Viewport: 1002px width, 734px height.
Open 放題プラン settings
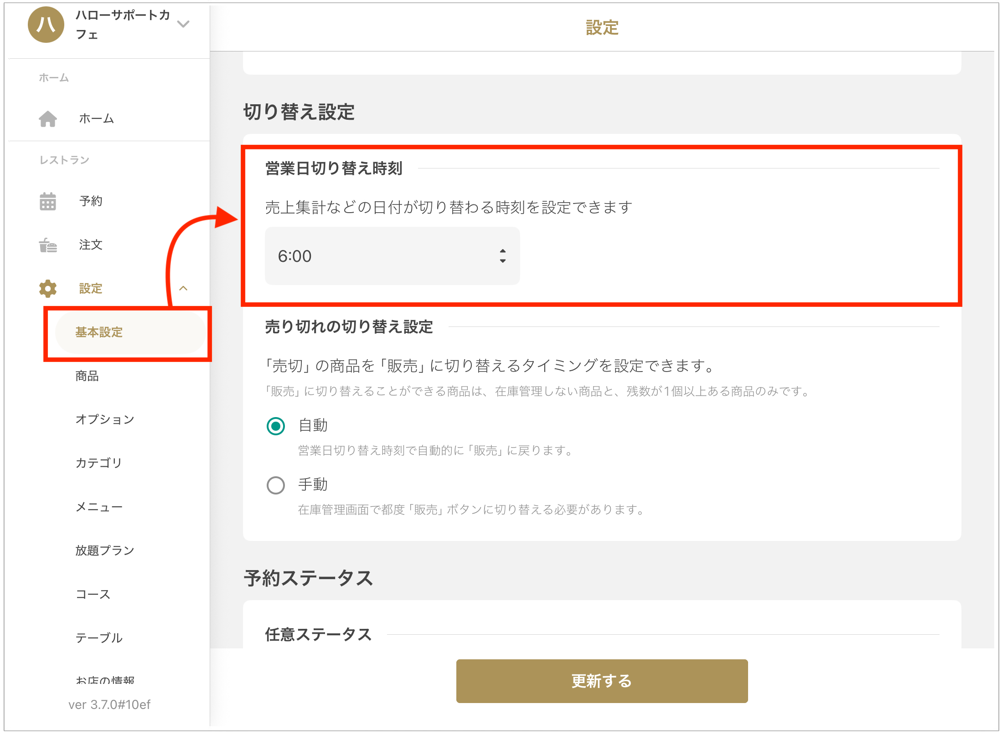click(105, 550)
